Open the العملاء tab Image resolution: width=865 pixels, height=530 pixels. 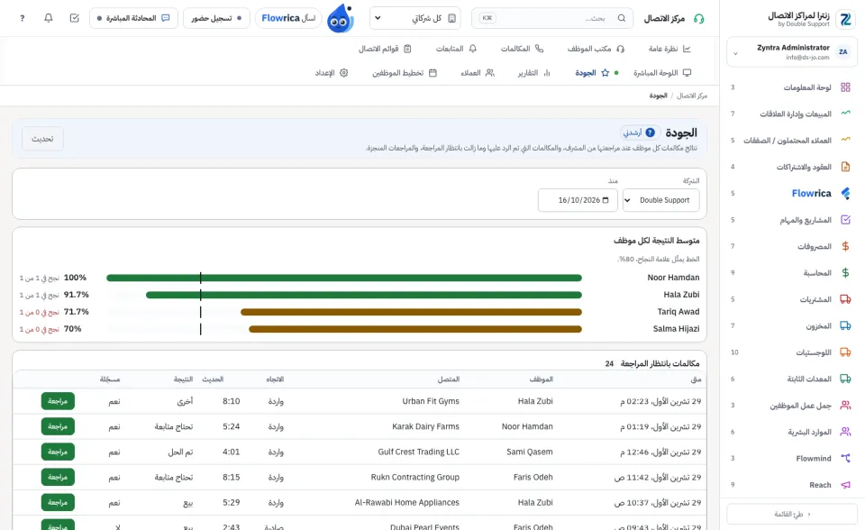click(478, 73)
